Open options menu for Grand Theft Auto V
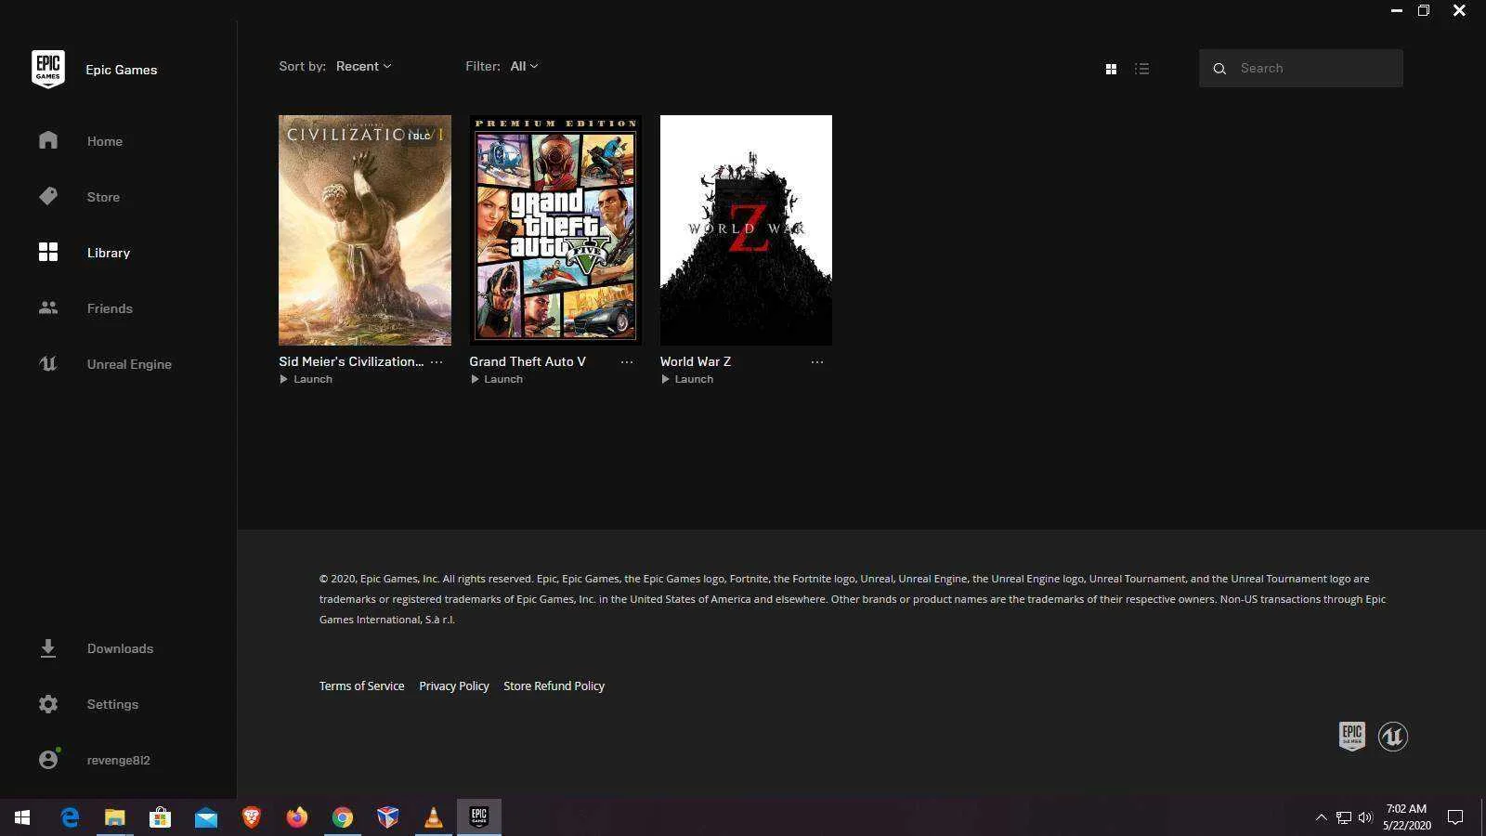 click(627, 361)
